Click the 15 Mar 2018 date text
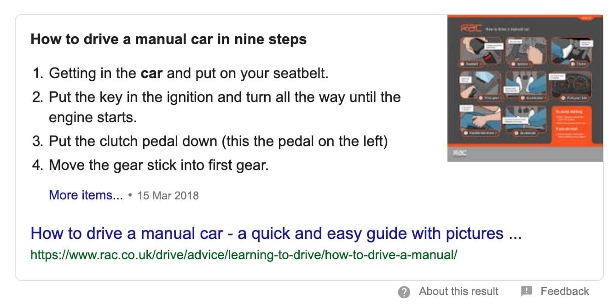 click(x=168, y=196)
